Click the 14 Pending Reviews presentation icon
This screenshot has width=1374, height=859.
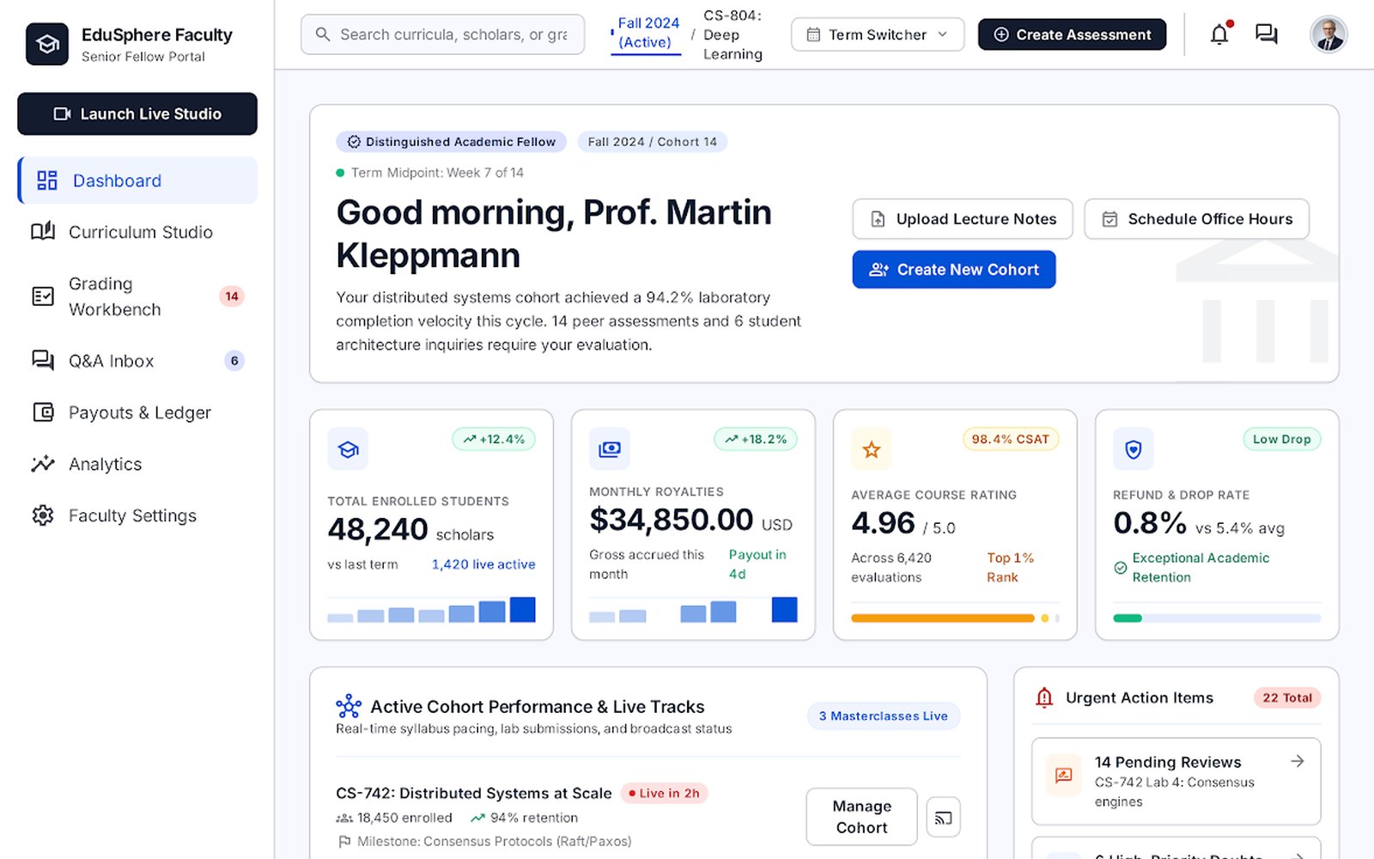(1063, 776)
